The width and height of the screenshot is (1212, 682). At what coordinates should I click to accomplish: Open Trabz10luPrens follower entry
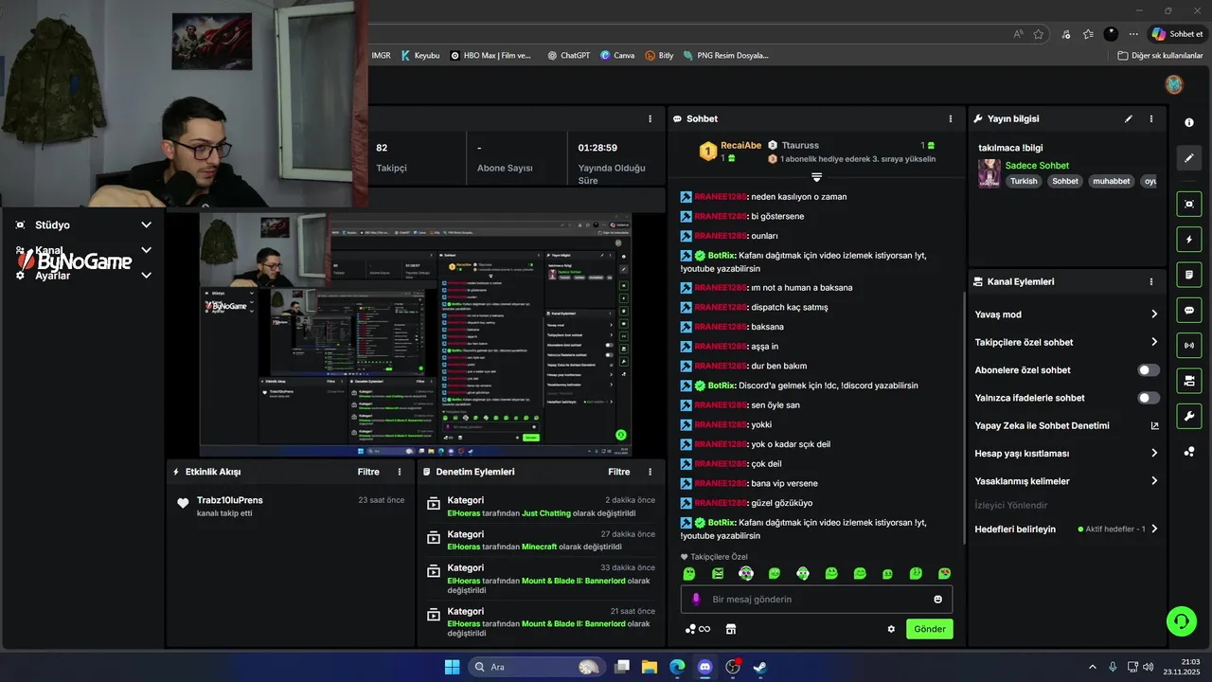click(230, 500)
